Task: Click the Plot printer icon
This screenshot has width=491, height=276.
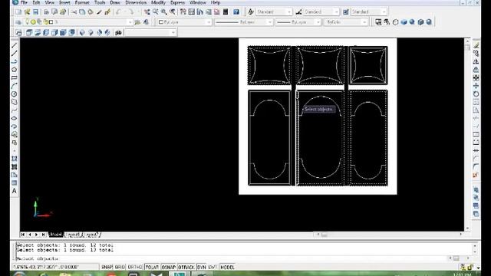Action: [46, 12]
